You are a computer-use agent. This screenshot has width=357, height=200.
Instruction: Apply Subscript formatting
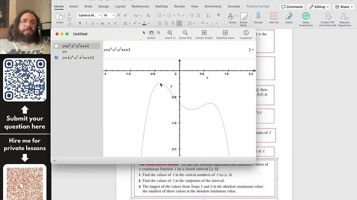[109, 23]
